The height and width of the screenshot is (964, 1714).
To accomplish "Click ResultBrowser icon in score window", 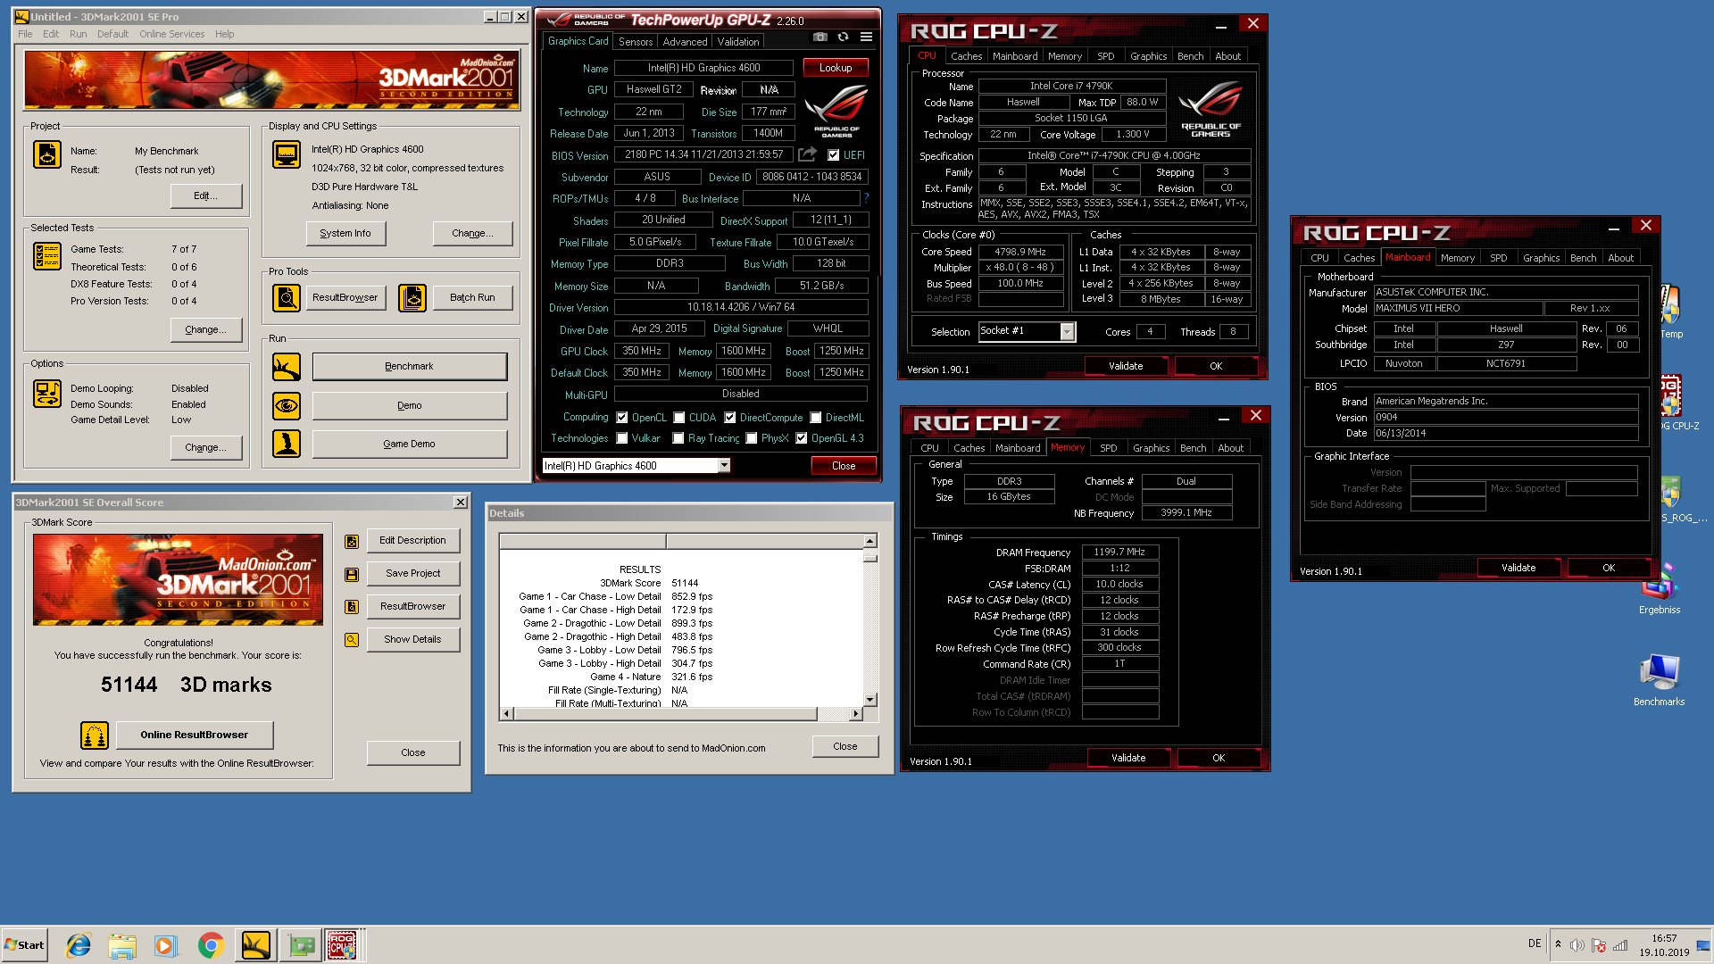I will 352,607.
